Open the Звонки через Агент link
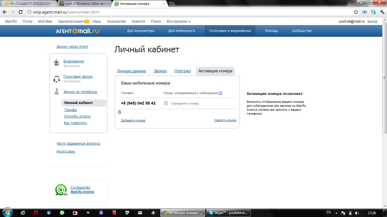This screenshot has width=387, height=217. coord(72,47)
